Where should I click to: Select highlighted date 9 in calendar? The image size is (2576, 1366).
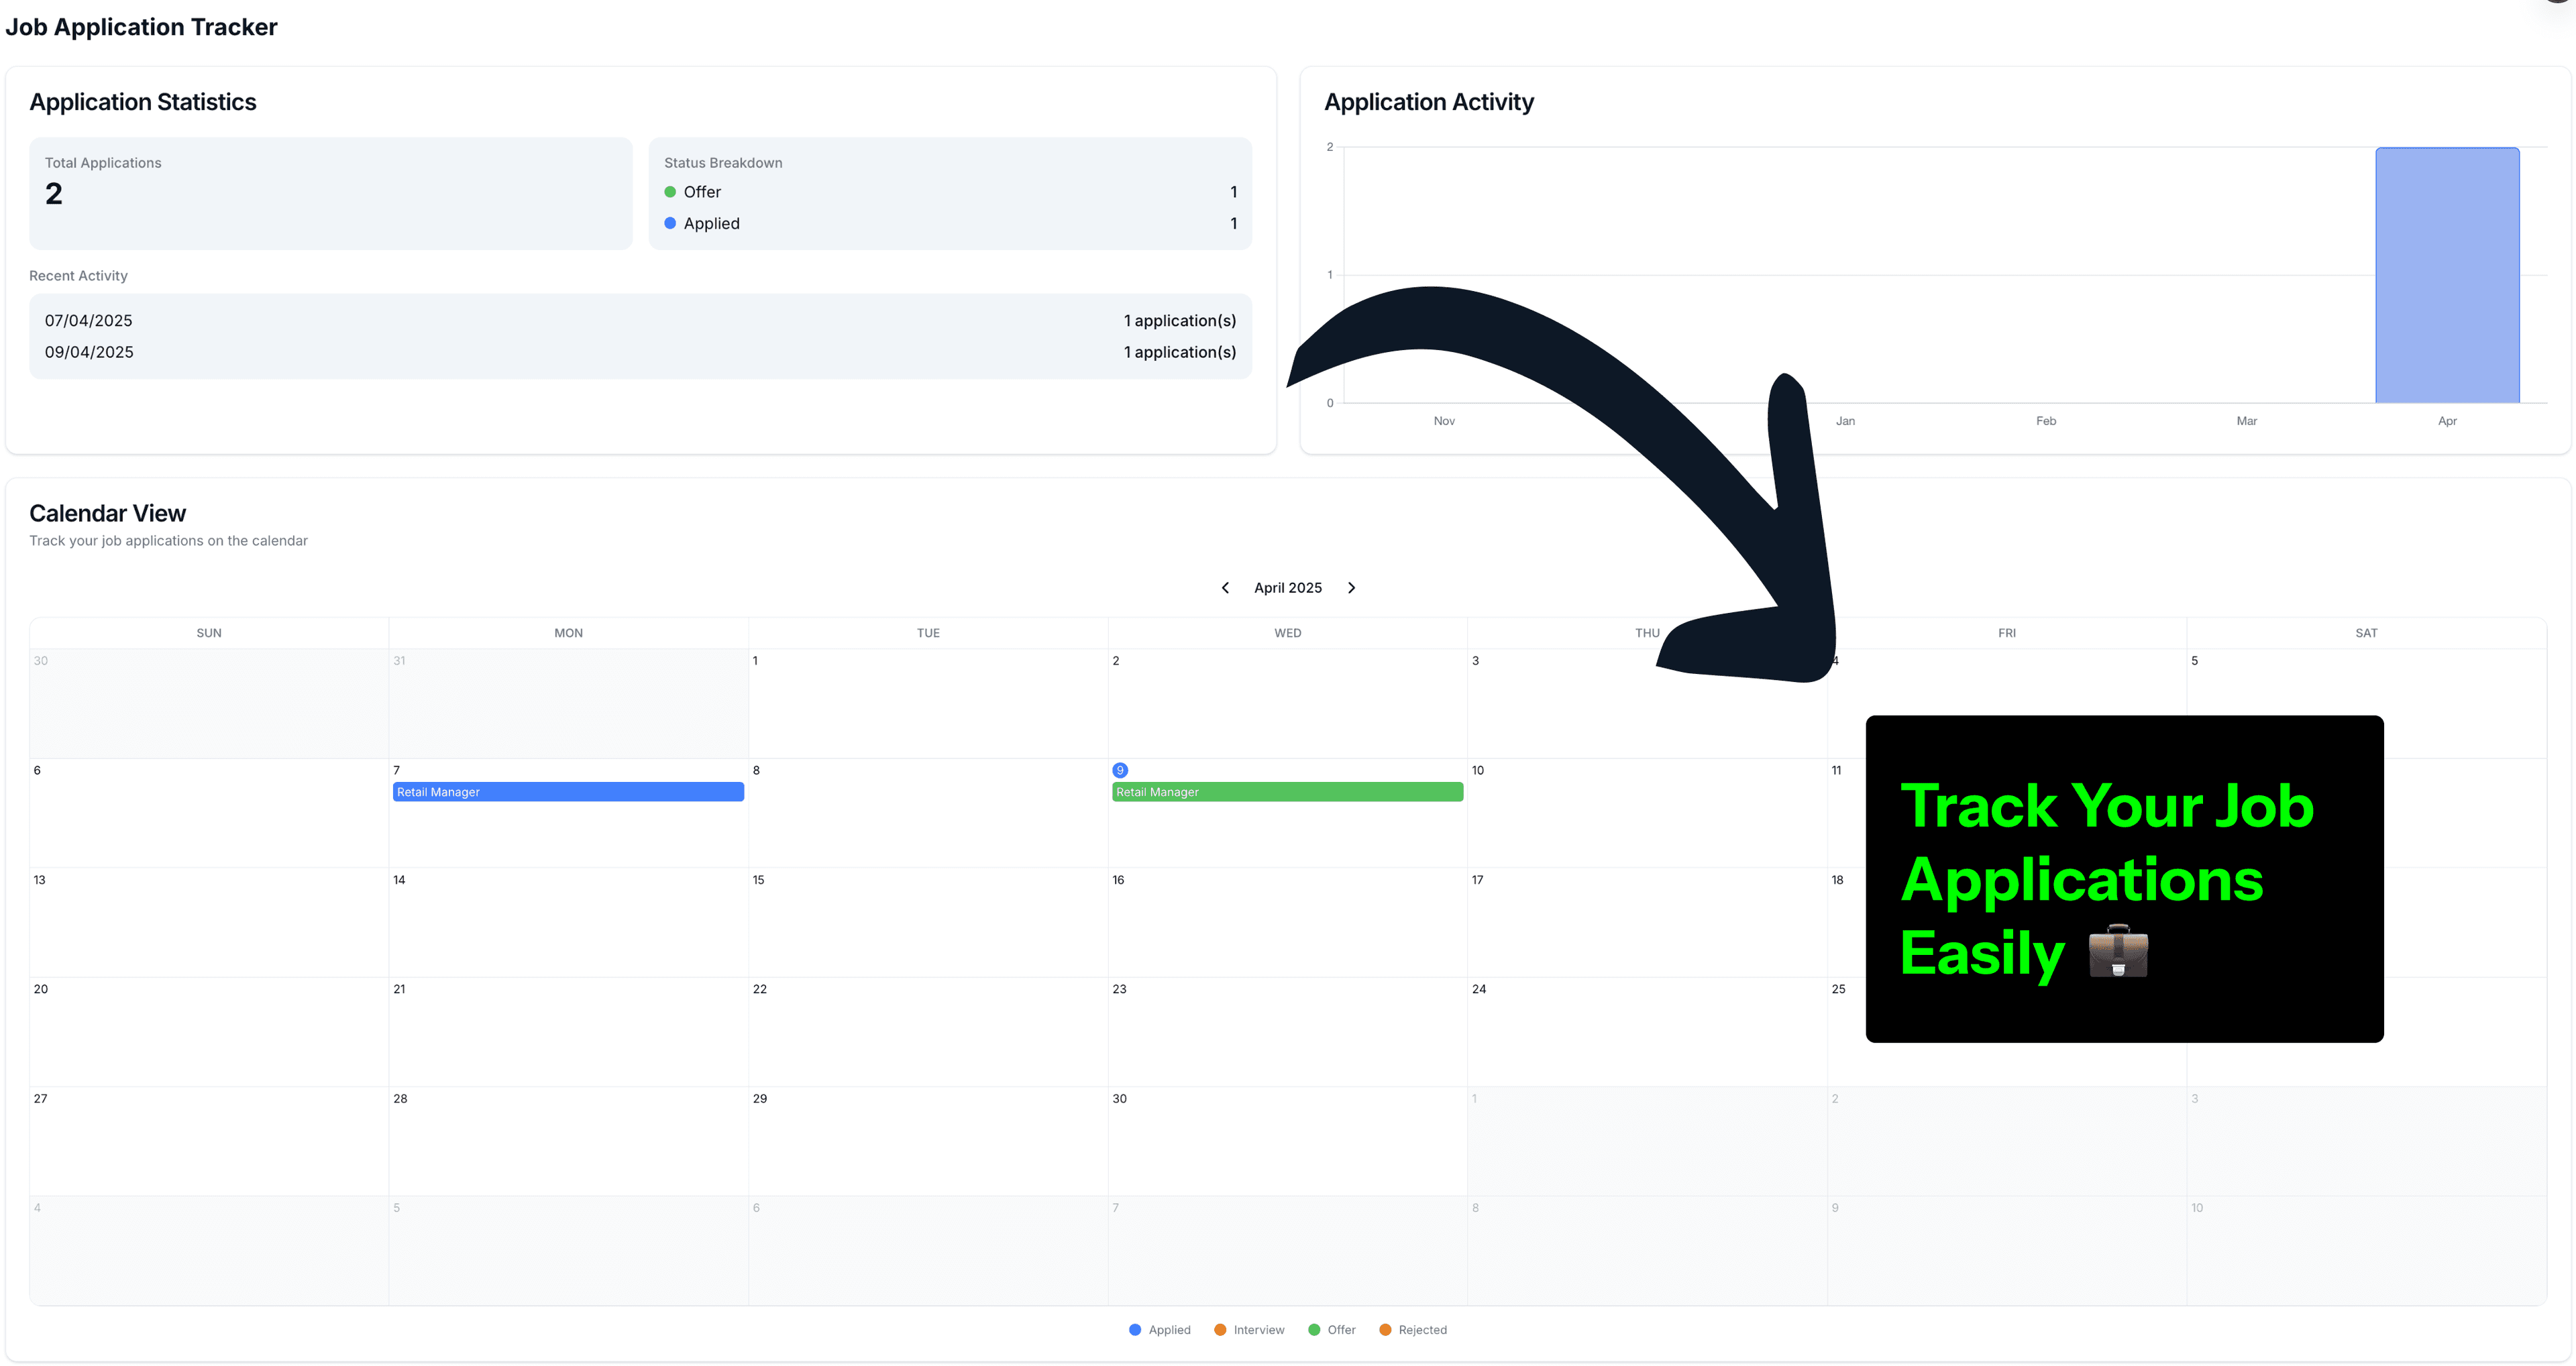[1120, 770]
